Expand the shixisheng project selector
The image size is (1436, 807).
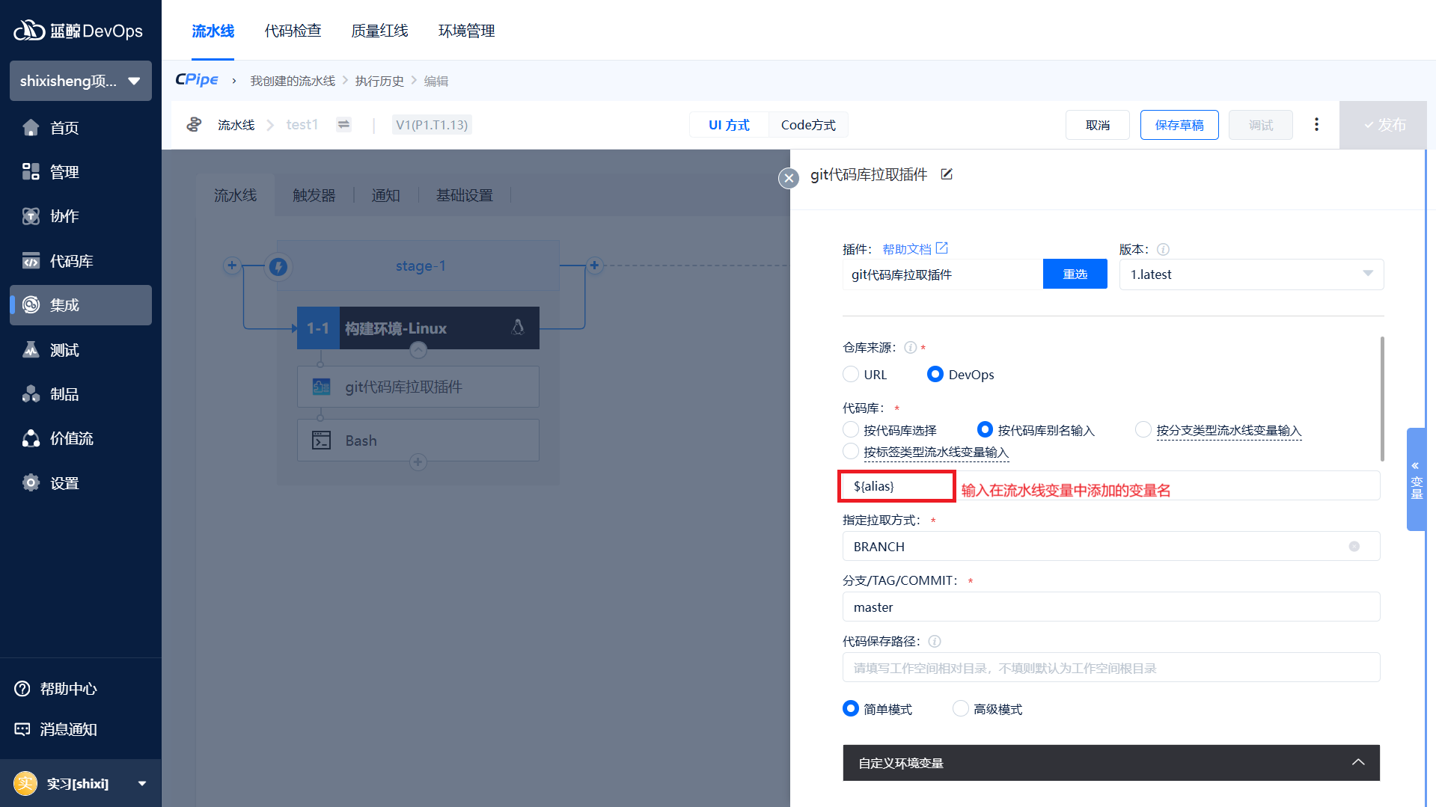pyautogui.click(x=81, y=81)
